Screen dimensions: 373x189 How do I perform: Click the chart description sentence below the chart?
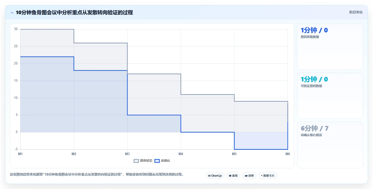click(x=97, y=175)
